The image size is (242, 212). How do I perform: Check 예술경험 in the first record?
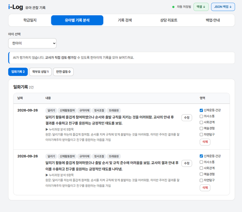click(201, 129)
